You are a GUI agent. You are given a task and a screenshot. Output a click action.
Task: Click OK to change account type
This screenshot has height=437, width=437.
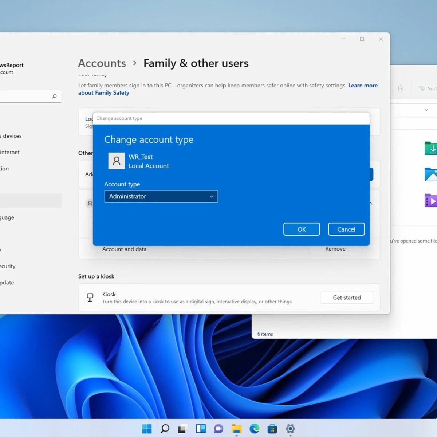point(302,229)
